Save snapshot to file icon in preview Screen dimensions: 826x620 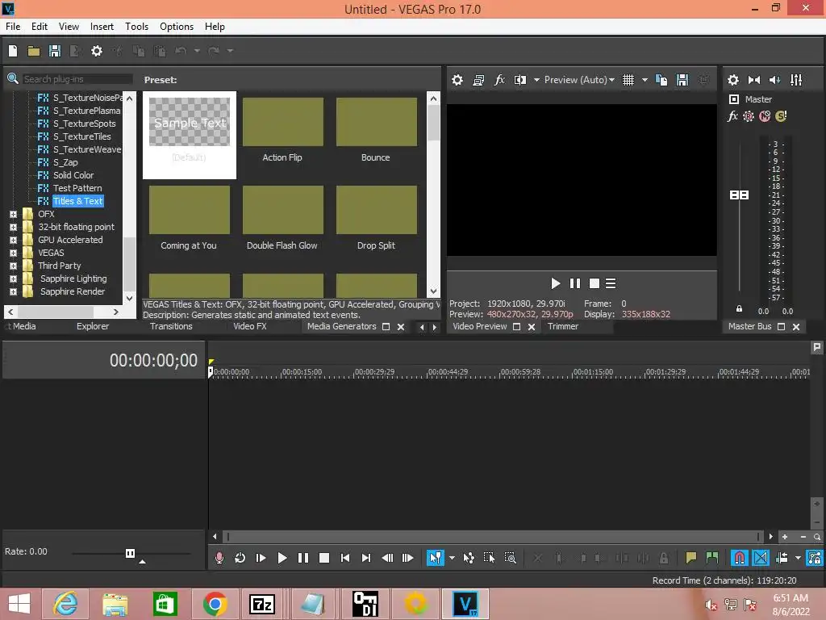pos(682,80)
